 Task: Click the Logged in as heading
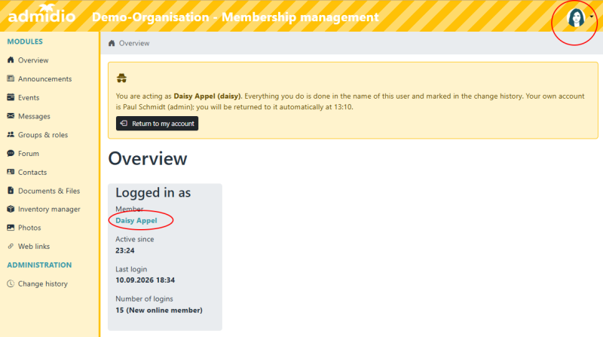tap(153, 192)
